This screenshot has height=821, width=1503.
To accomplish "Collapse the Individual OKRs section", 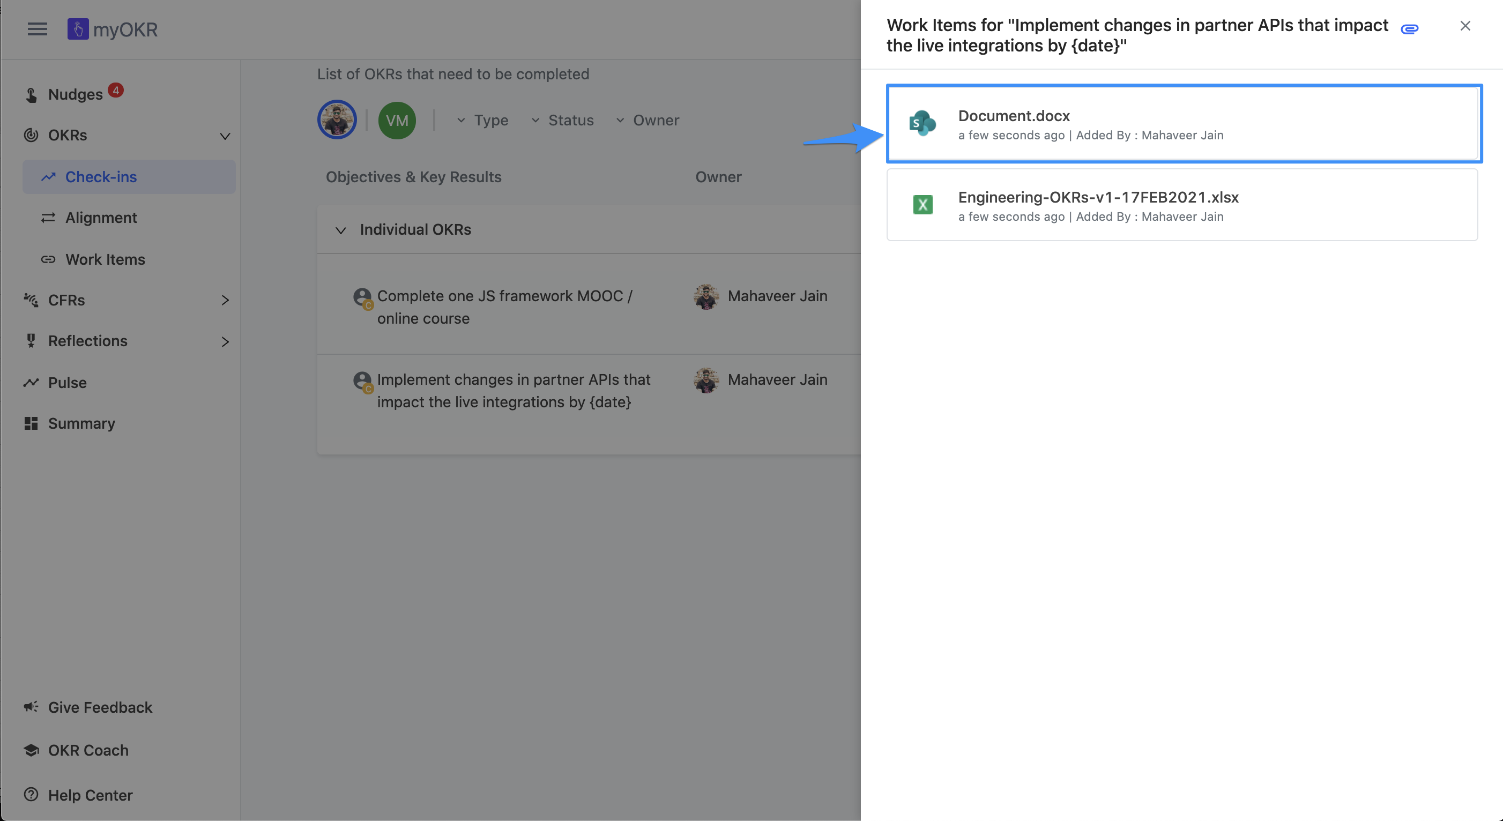I will click(341, 230).
